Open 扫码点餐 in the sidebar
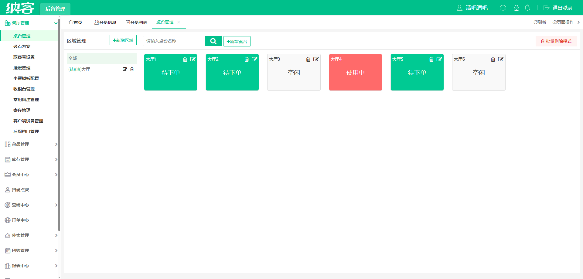 tap(20, 190)
